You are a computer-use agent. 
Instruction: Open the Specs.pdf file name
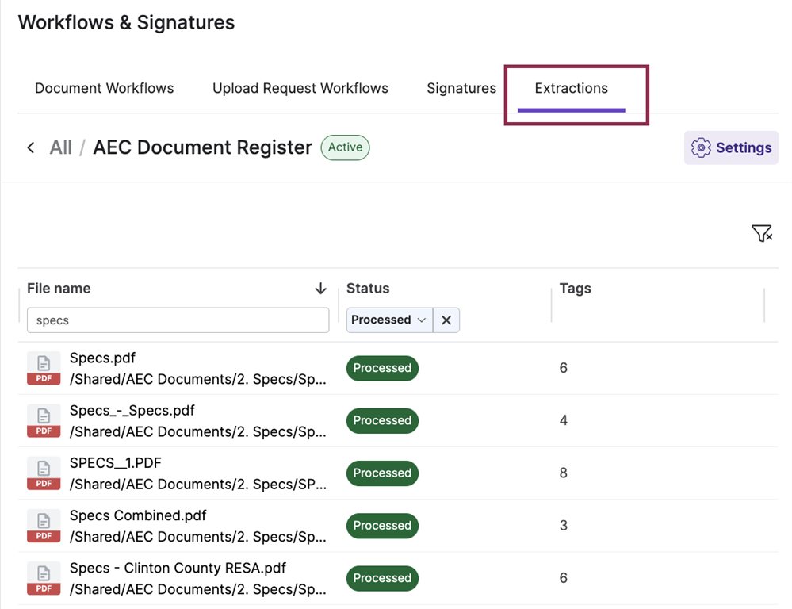pyautogui.click(x=102, y=358)
